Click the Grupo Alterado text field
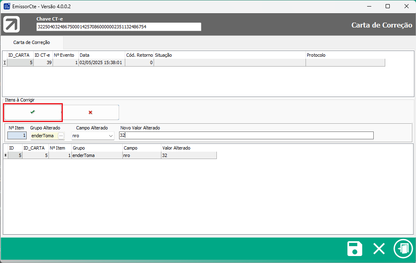The width and height of the screenshot is (416, 263). click(44, 136)
